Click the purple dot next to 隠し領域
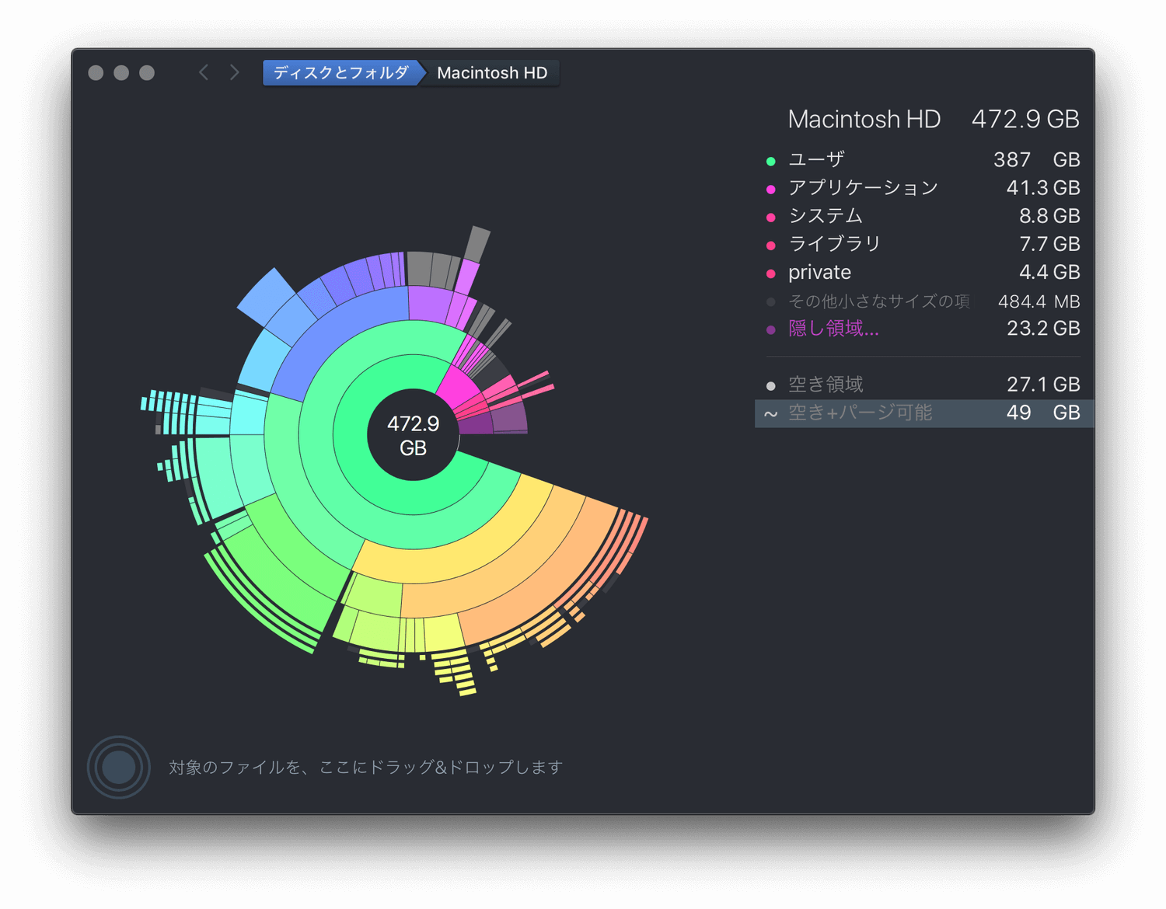1166x909 pixels. (771, 329)
